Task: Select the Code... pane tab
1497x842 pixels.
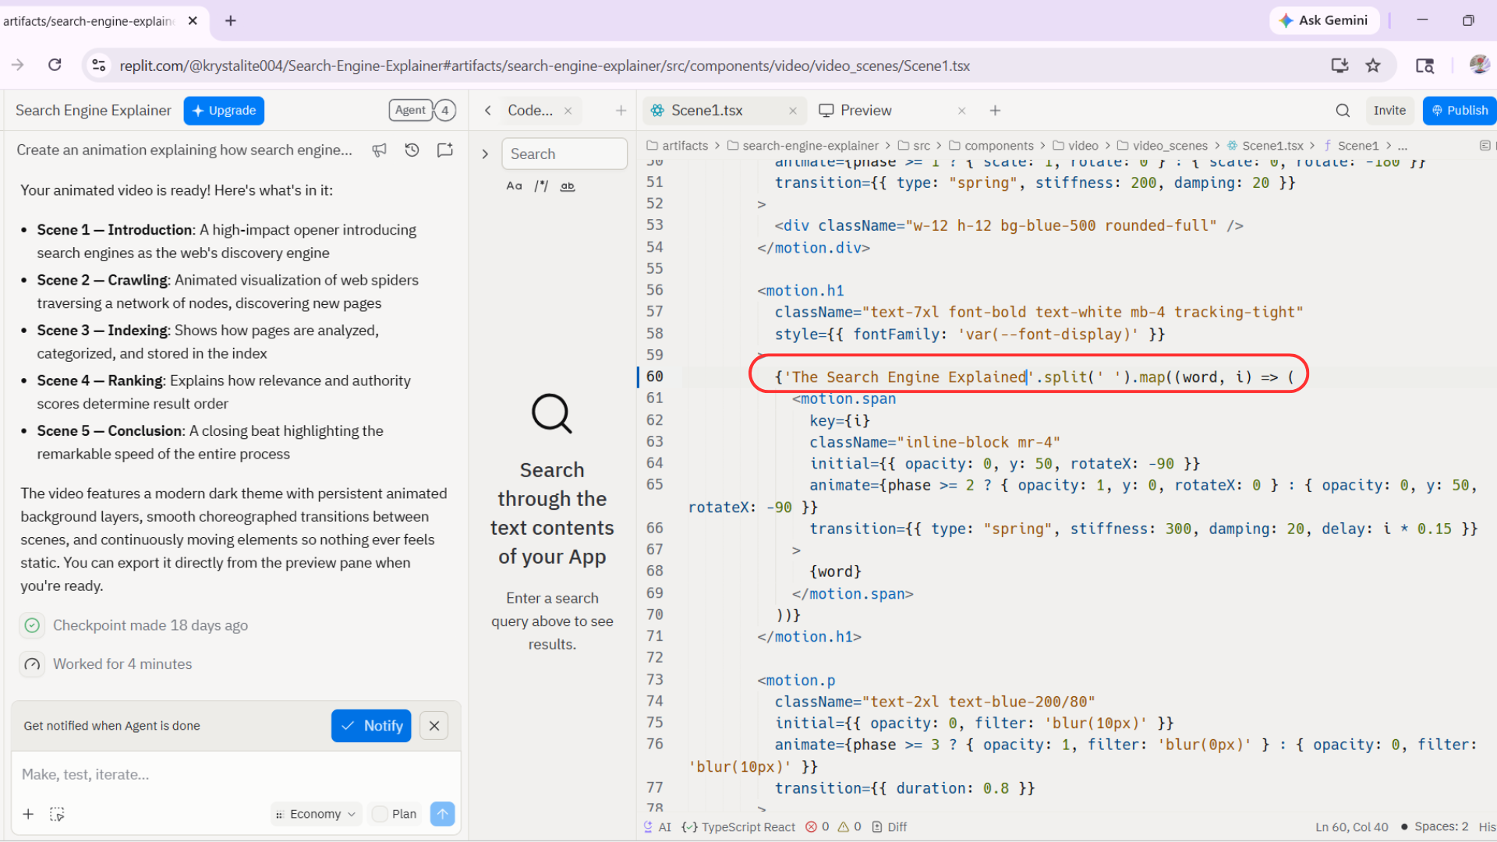Action: [x=530, y=111]
